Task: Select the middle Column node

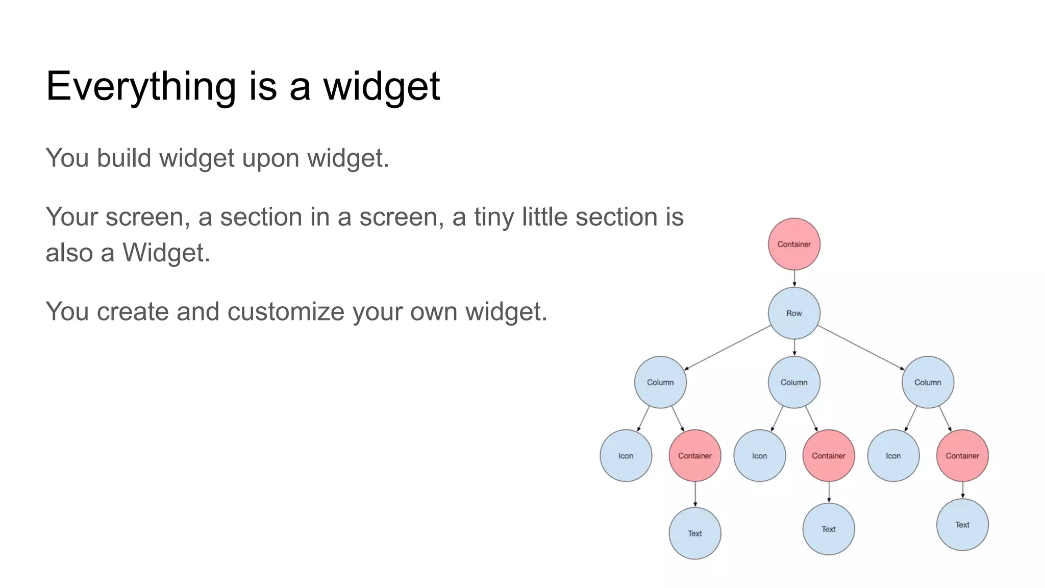Action: point(794,382)
